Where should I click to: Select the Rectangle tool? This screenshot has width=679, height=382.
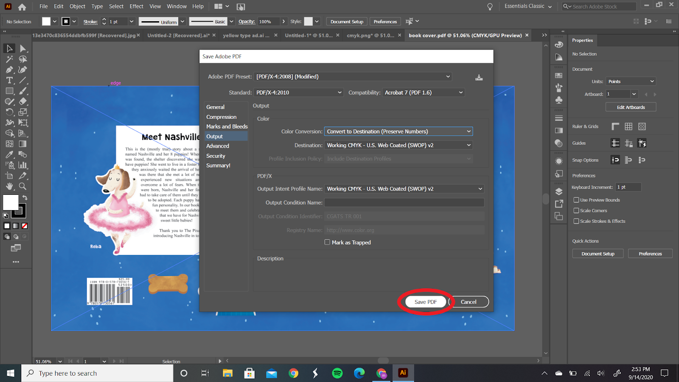(x=9, y=91)
